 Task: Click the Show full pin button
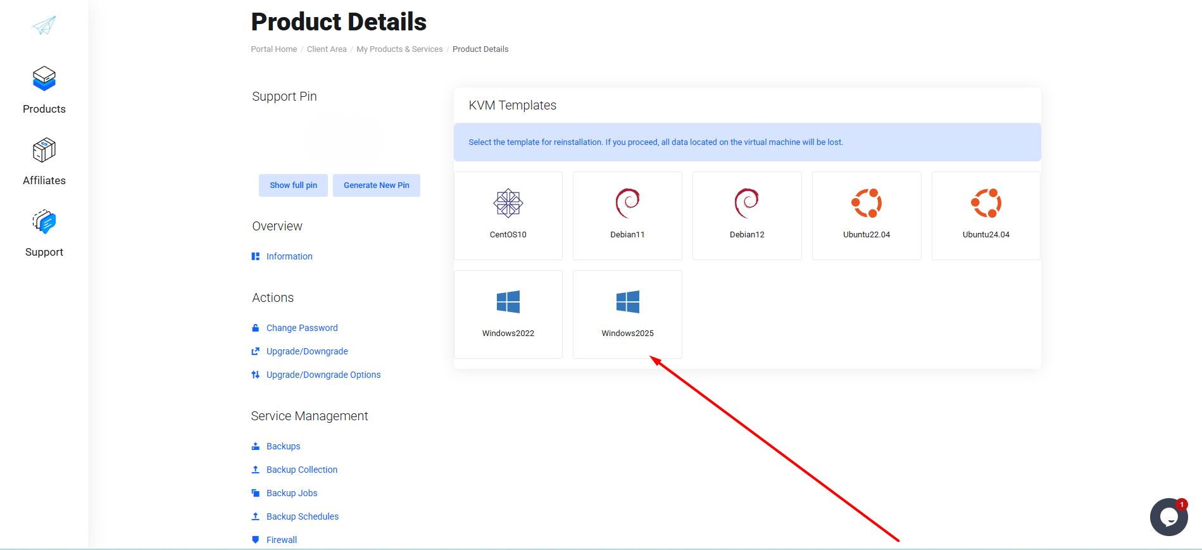[293, 185]
